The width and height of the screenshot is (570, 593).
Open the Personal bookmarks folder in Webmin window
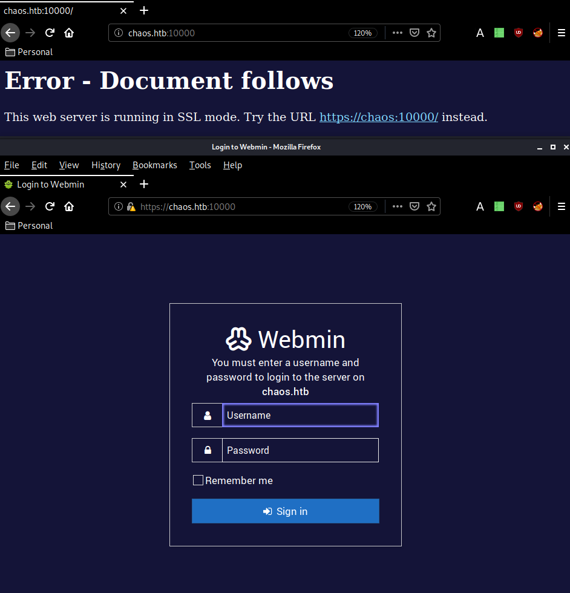point(28,226)
